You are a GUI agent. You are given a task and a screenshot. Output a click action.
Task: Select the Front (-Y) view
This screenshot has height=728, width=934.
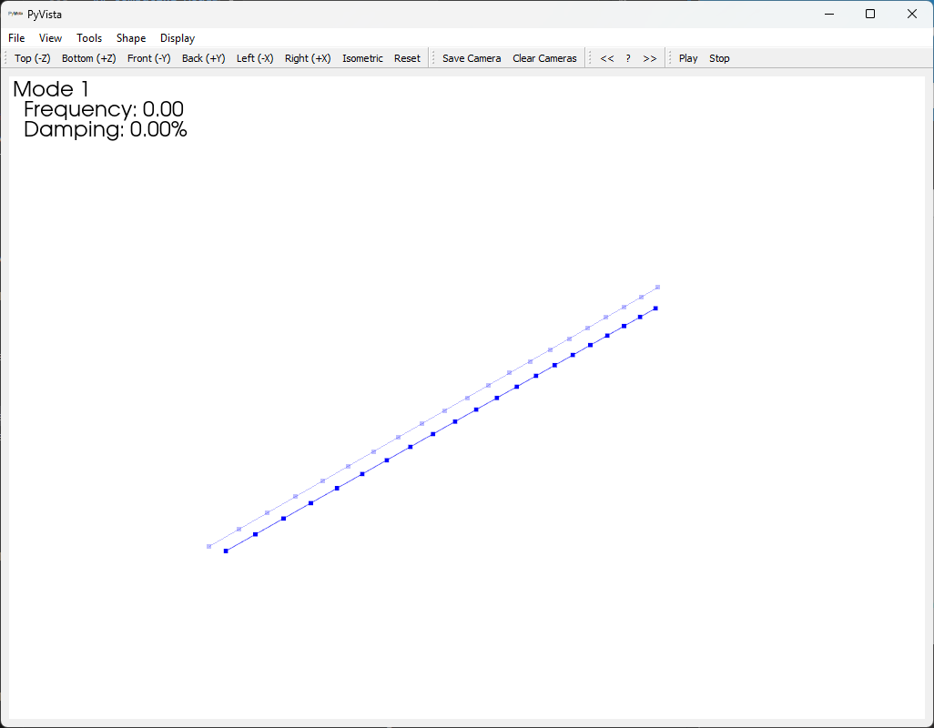click(148, 57)
